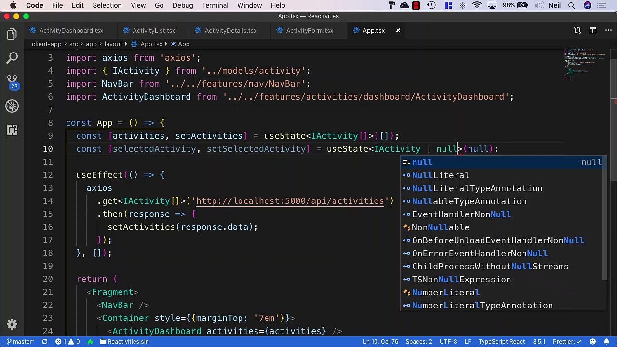The width and height of the screenshot is (617, 347).
Task: Split the editor right
Action: (592, 30)
